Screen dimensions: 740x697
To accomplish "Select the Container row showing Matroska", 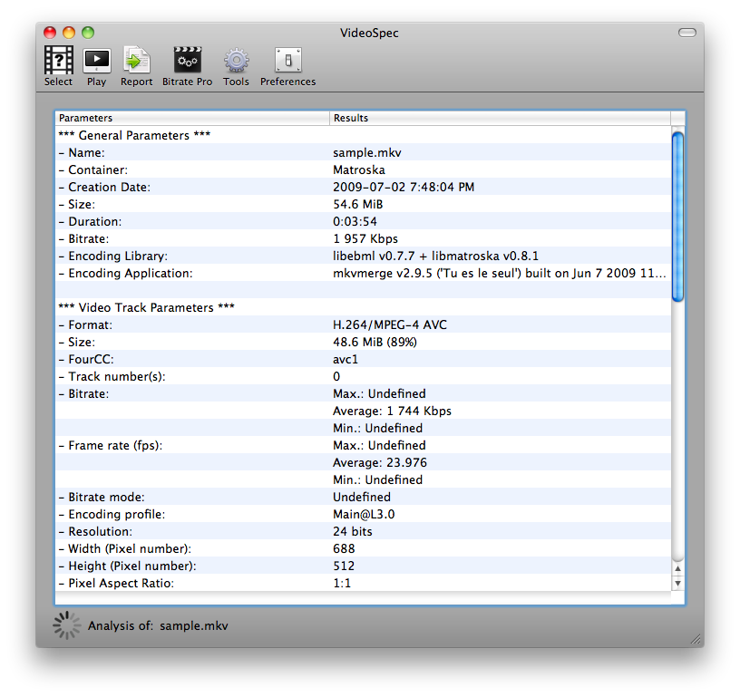I will point(363,170).
